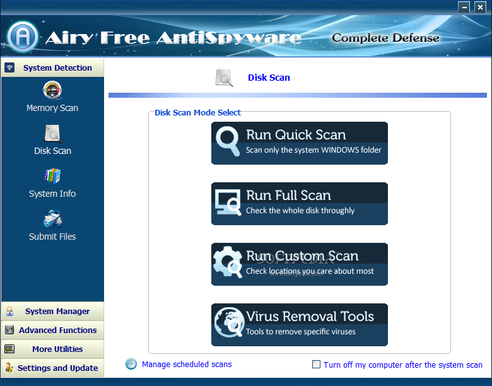
Task: Click the Advanced Functions panel icon
Action: (9, 330)
